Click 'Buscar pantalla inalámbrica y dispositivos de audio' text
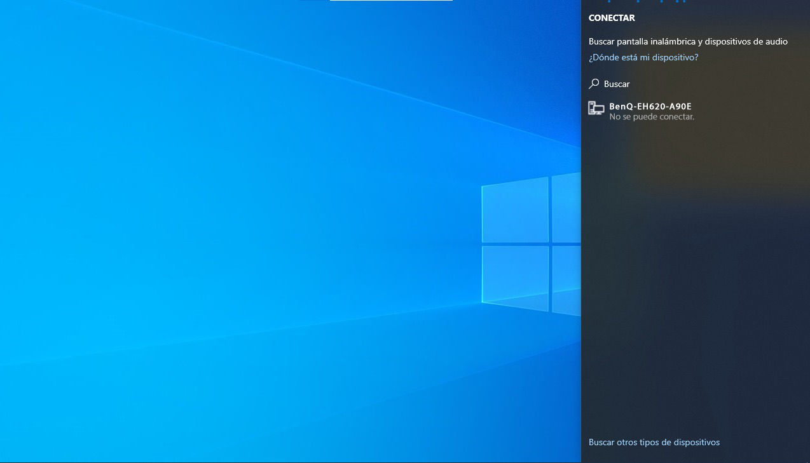 688,42
